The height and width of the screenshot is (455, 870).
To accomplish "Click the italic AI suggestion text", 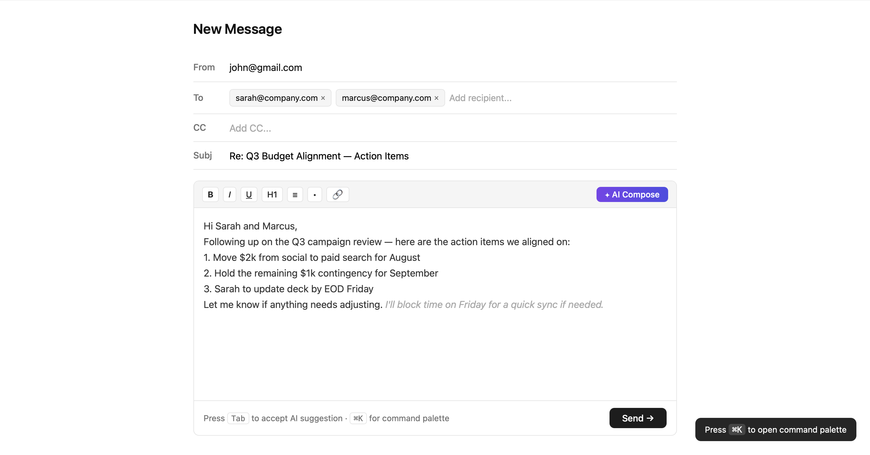I will coord(494,304).
